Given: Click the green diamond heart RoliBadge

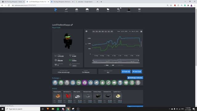Looking at the screenshot, I should (x=126, y=83).
